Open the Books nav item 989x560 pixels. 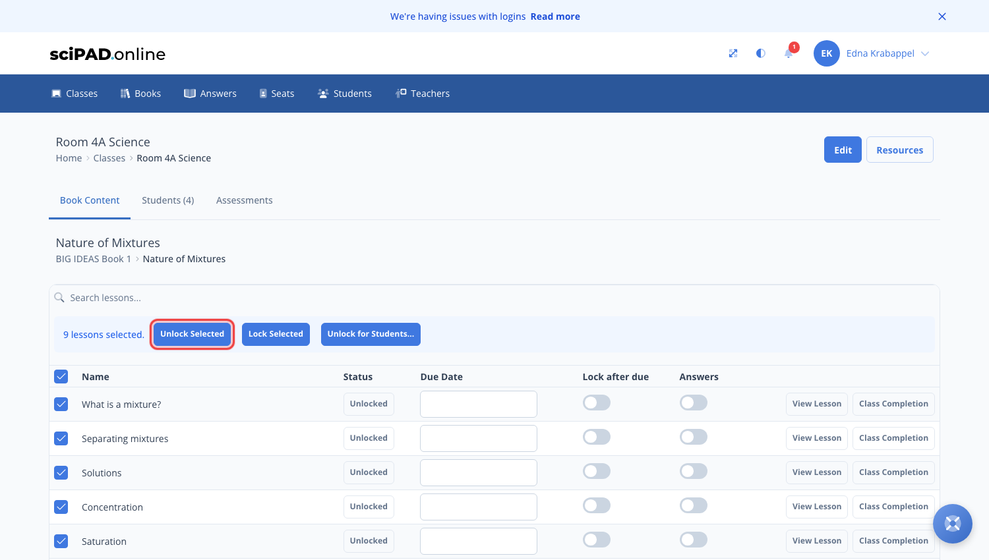click(x=140, y=94)
